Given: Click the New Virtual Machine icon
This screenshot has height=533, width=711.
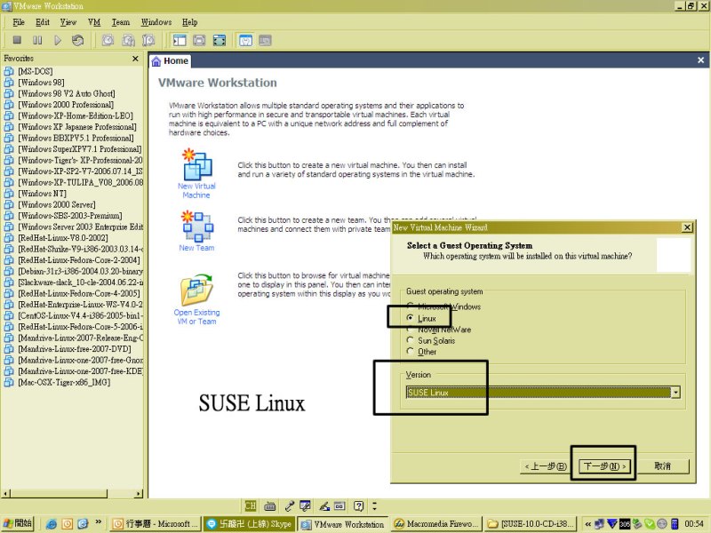Looking at the screenshot, I should click(196, 164).
